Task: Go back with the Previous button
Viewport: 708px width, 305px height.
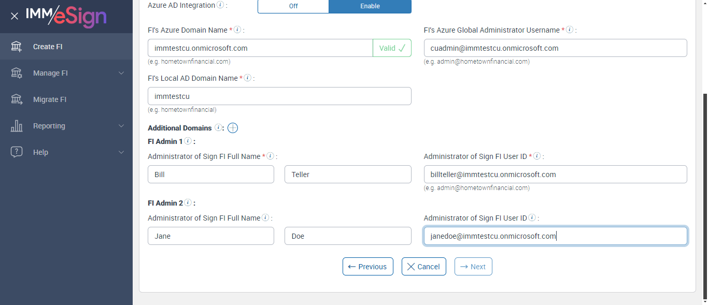Action: [x=368, y=267]
